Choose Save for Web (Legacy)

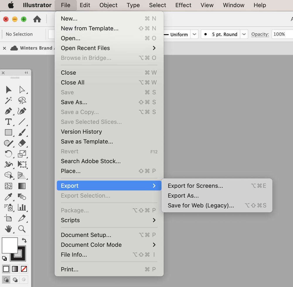pos(200,205)
